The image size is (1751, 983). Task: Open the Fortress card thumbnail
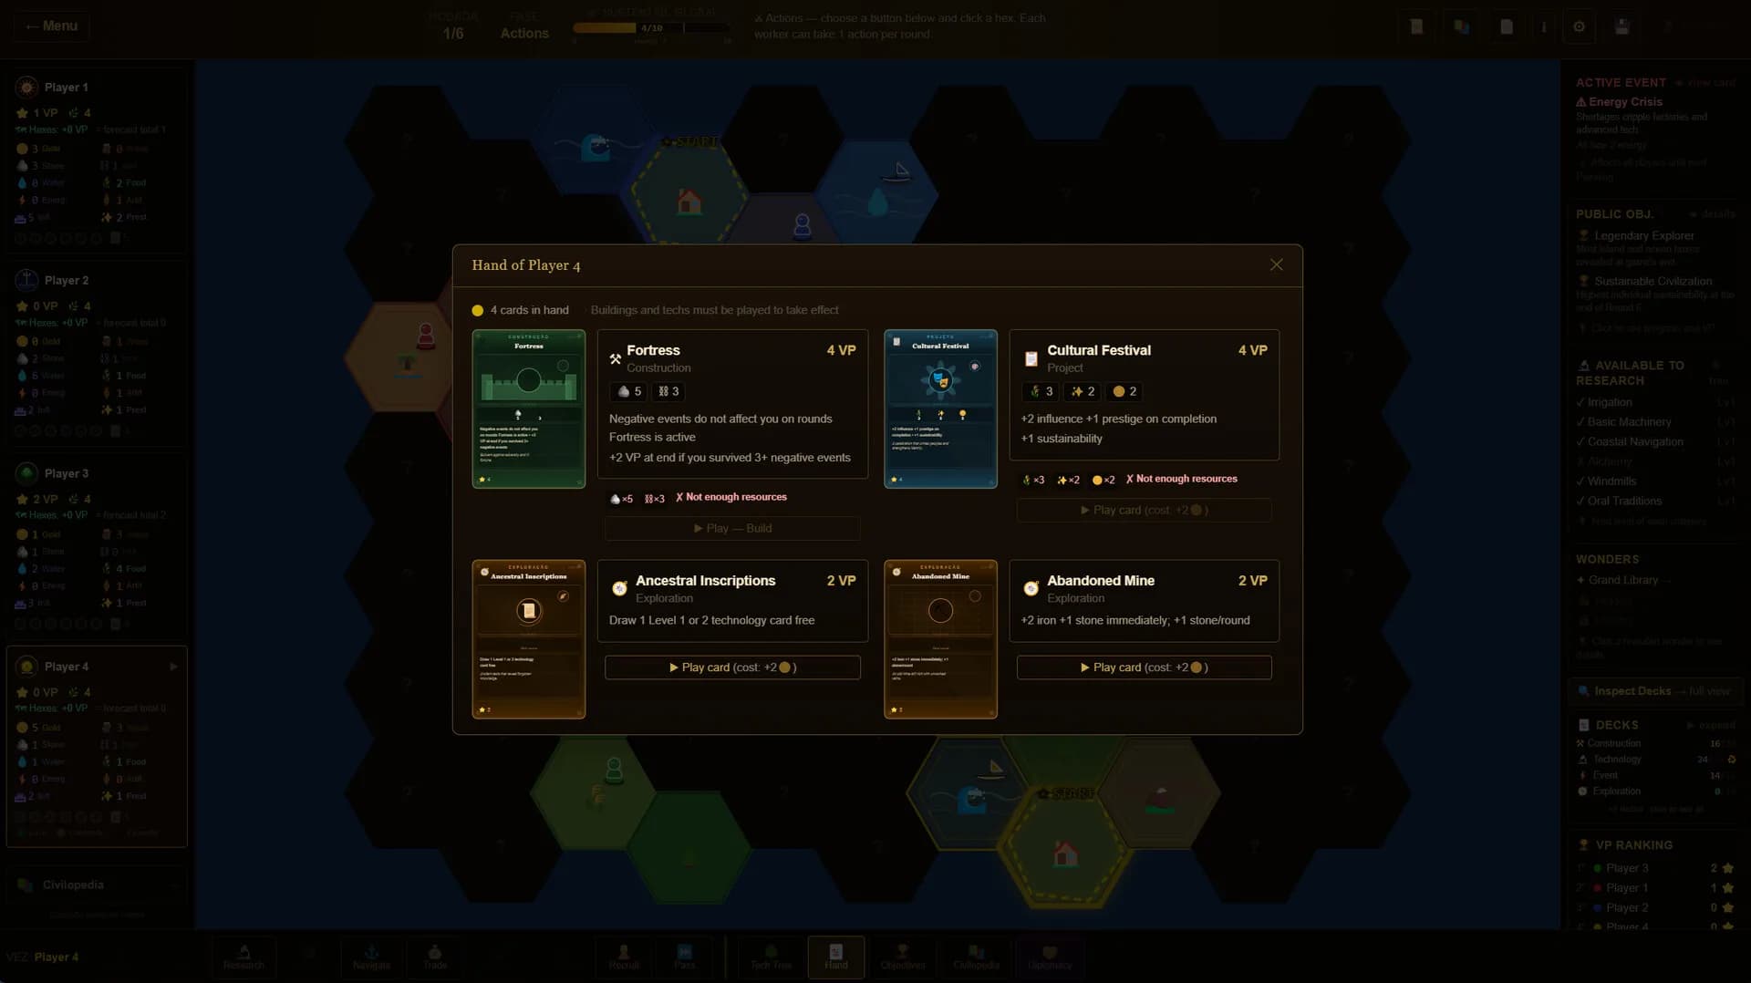tap(529, 409)
